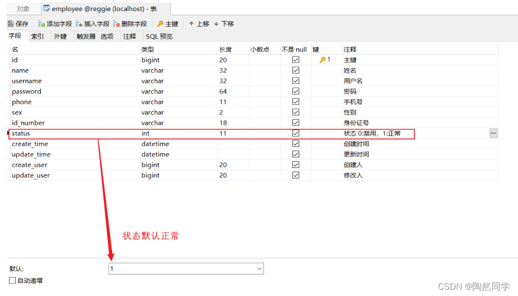Image resolution: width=518 pixels, height=296 pixels.
Task: Toggle 'not null' checkbox for password
Action: pos(296,91)
